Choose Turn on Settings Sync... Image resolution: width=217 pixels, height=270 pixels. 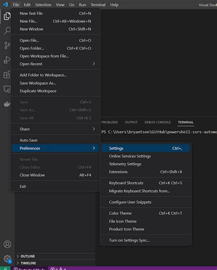[146, 240]
